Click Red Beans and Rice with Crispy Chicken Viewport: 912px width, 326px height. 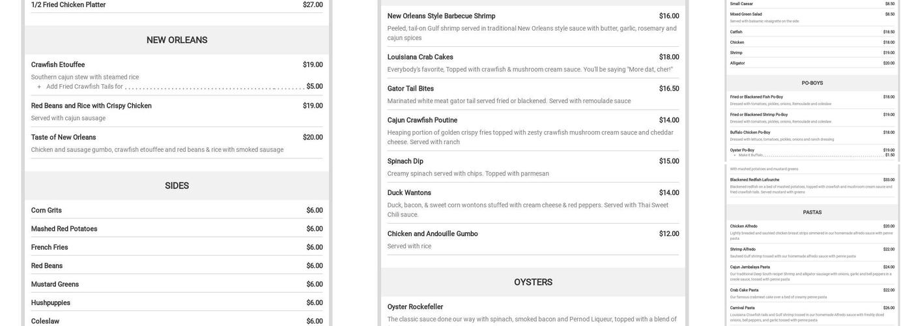point(91,106)
